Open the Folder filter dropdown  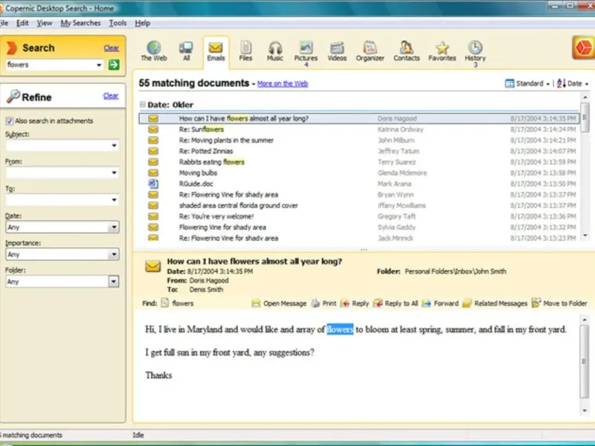(114, 282)
